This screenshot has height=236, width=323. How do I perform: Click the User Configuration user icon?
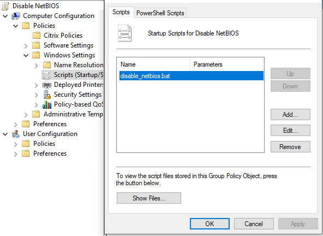coord(16,134)
